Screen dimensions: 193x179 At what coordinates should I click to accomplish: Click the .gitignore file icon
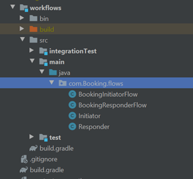coord(24,159)
